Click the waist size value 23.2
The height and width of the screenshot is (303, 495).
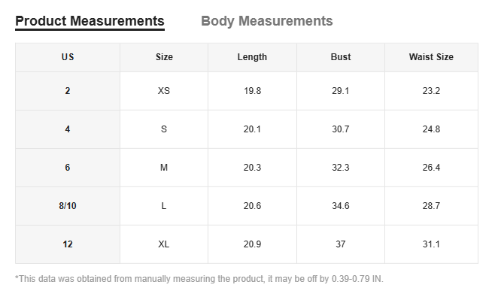431,91
